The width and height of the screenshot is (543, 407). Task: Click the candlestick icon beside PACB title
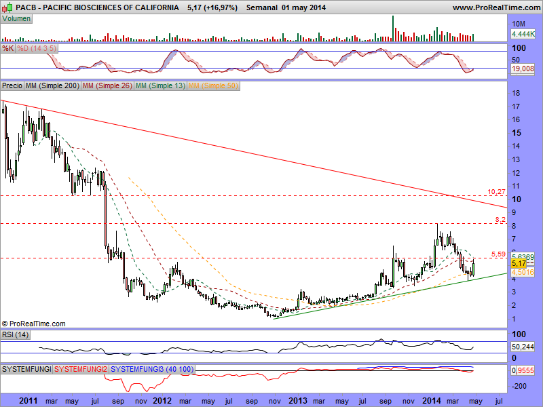(x=7, y=7)
